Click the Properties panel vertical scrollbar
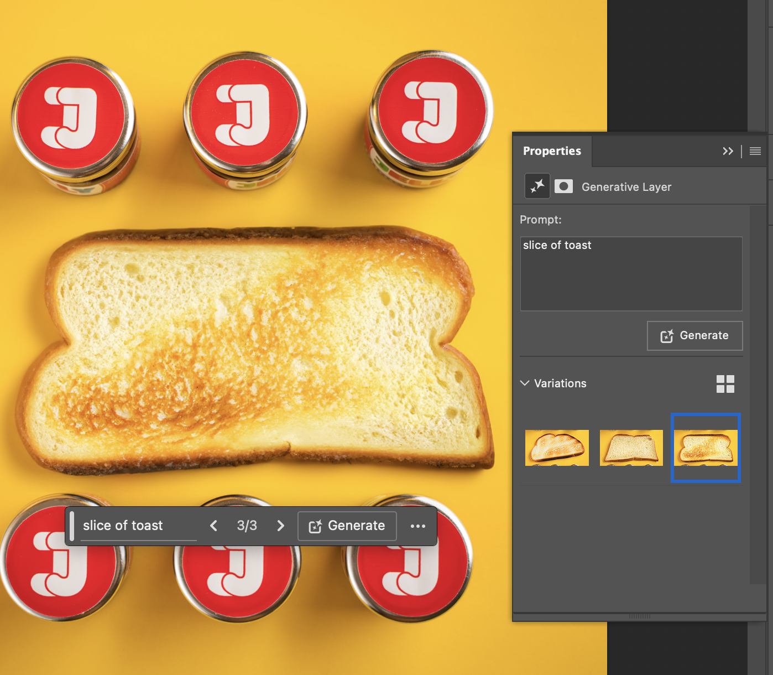 tap(757, 394)
